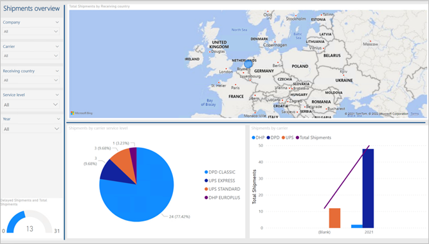The height and width of the screenshot is (244, 429).
Task: Open the map Terms link
Action: tap(414, 114)
